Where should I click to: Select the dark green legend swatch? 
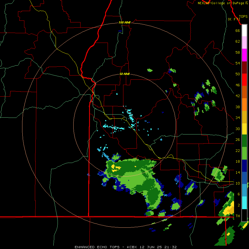point(244,141)
